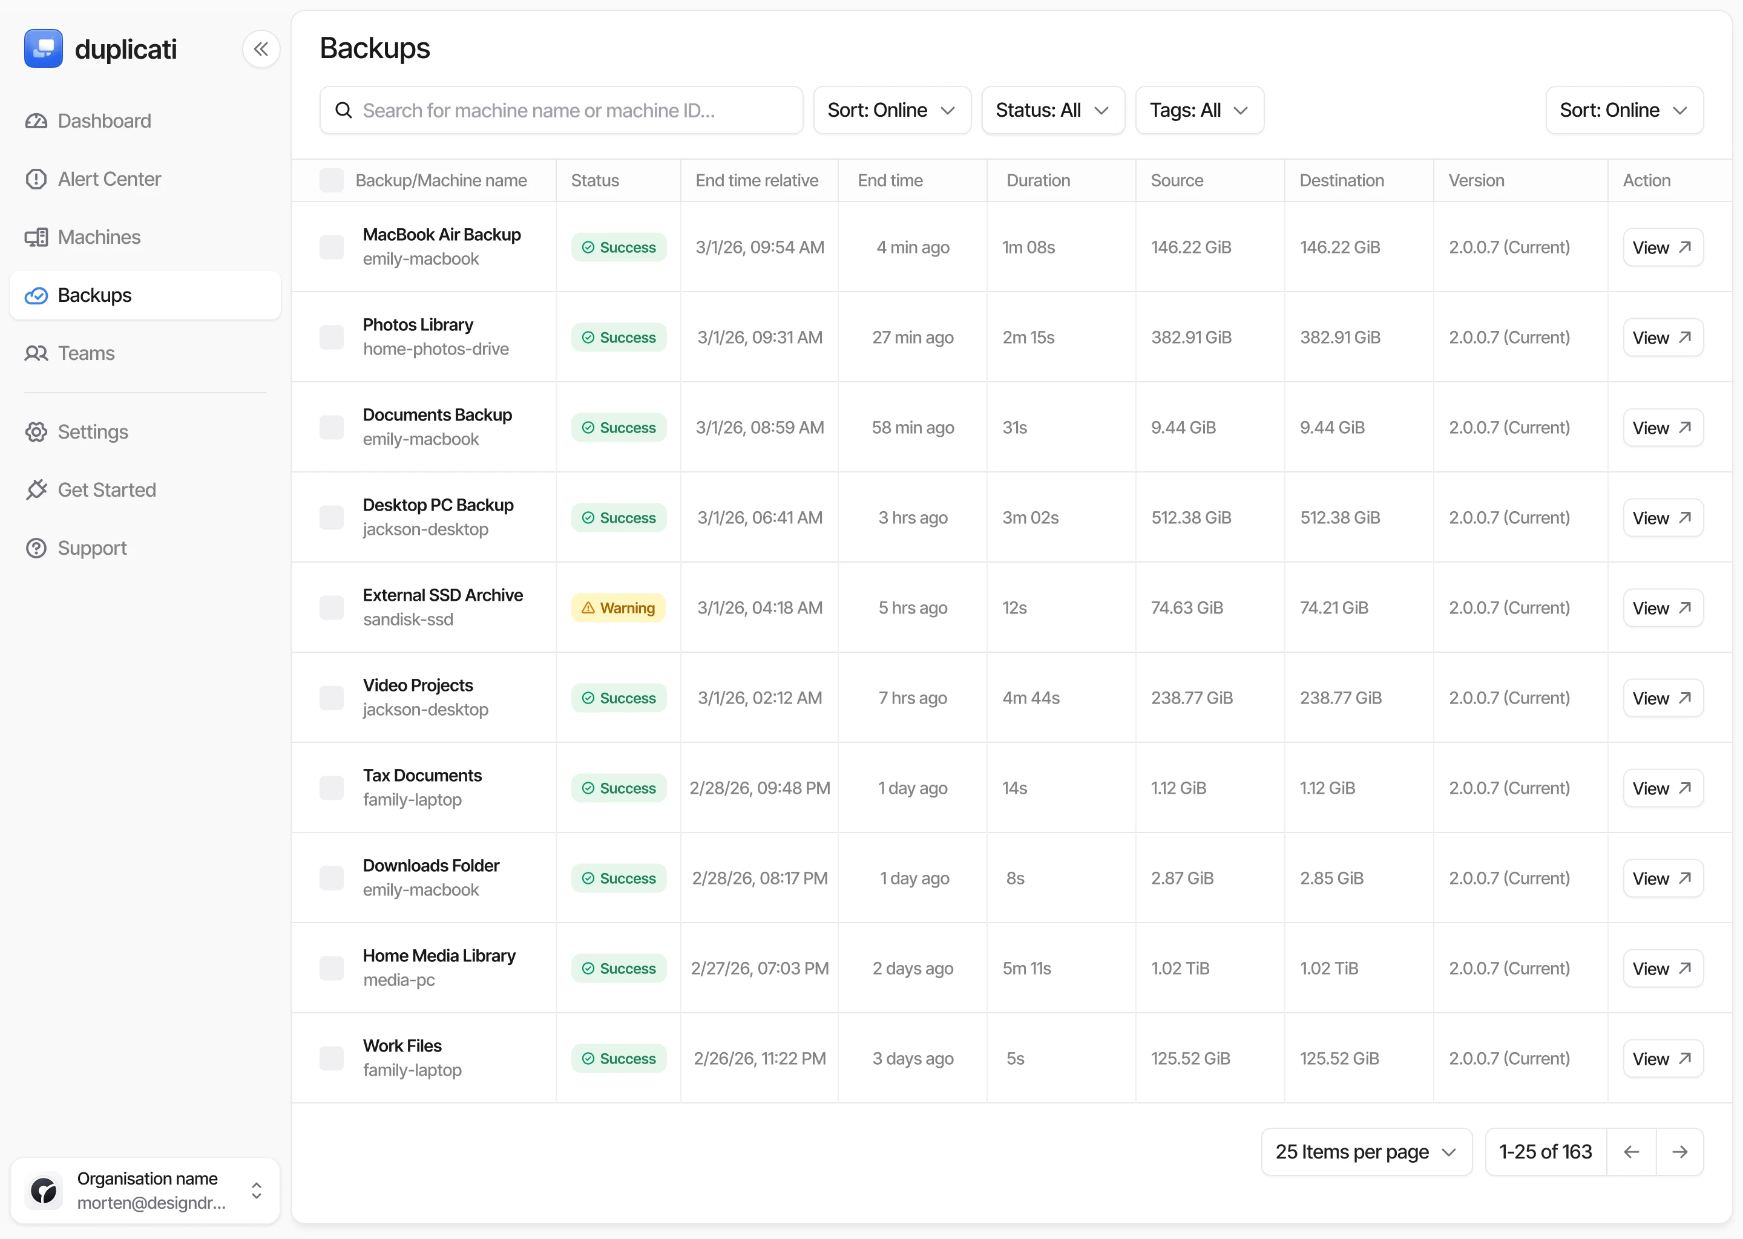Click the Alert Center exclamation icon

[36, 179]
